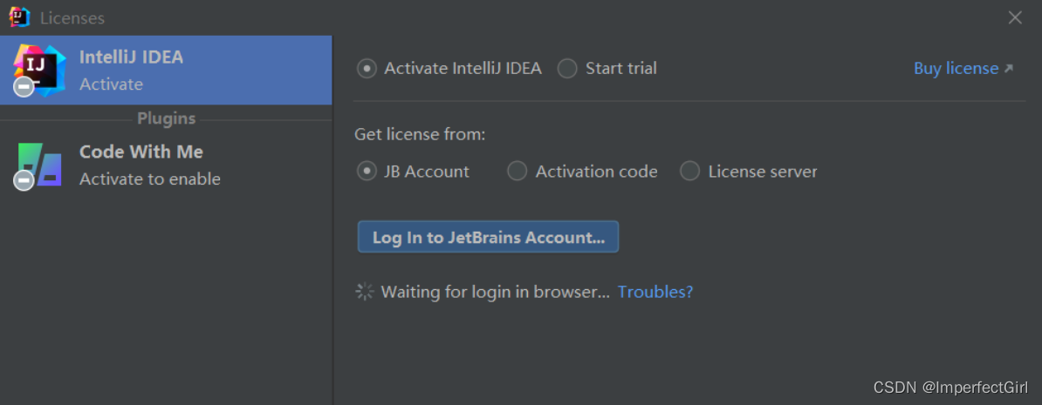Click the loading spinner beside Waiting for login
This screenshot has height=405, width=1042.
pyautogui.click(x=365, y=292)
